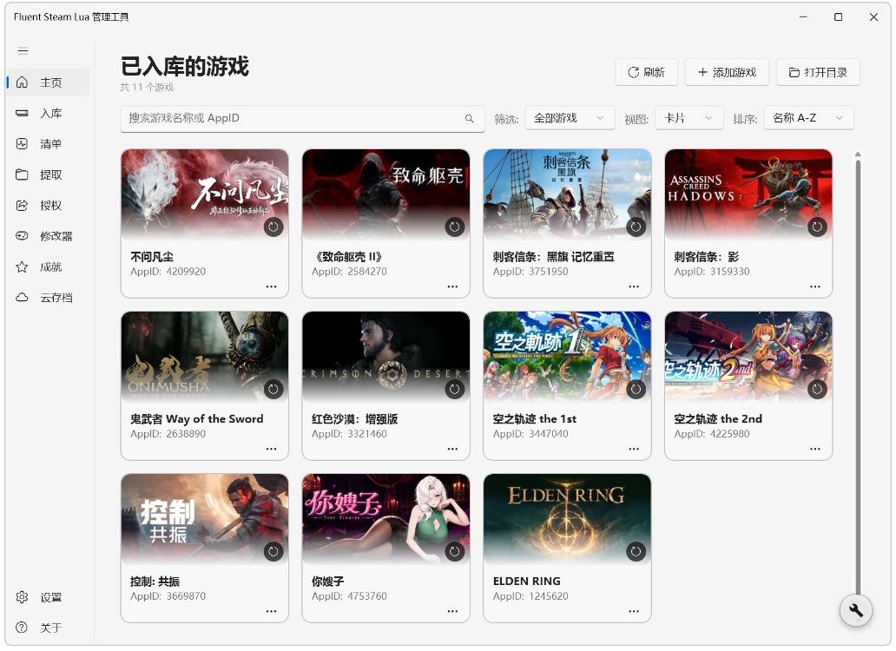Click the Assassin's Creed Shadows cover image
Screen dimensions: 896x651
[x=748, y=194]
